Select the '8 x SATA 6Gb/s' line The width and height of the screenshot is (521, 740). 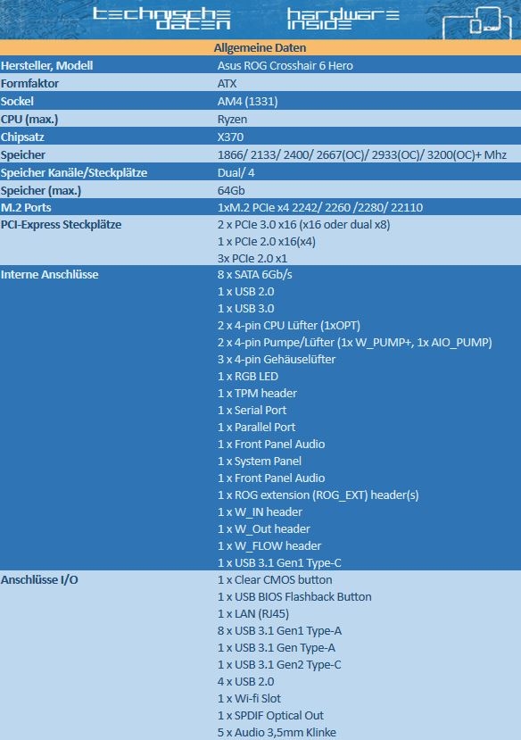[254, 275]
